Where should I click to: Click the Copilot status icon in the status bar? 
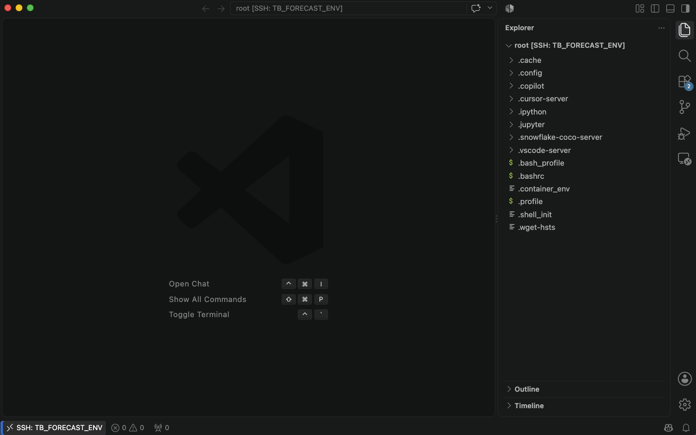669,428
